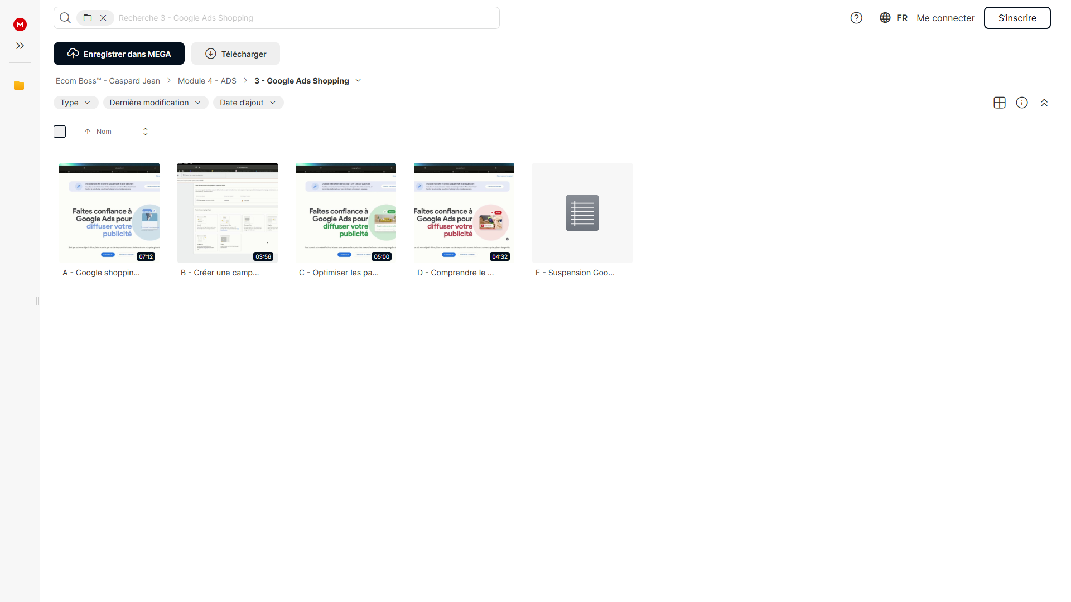The width and height of the screenshot is (1071, 602).
Task: Remove the folder filter chip in search
Action: pos(103,18)
